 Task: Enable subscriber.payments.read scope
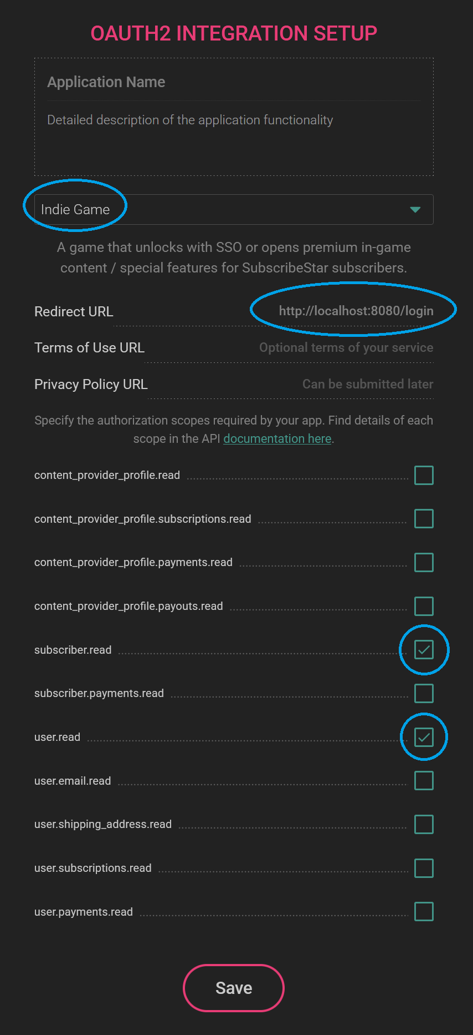pos(424,693)
